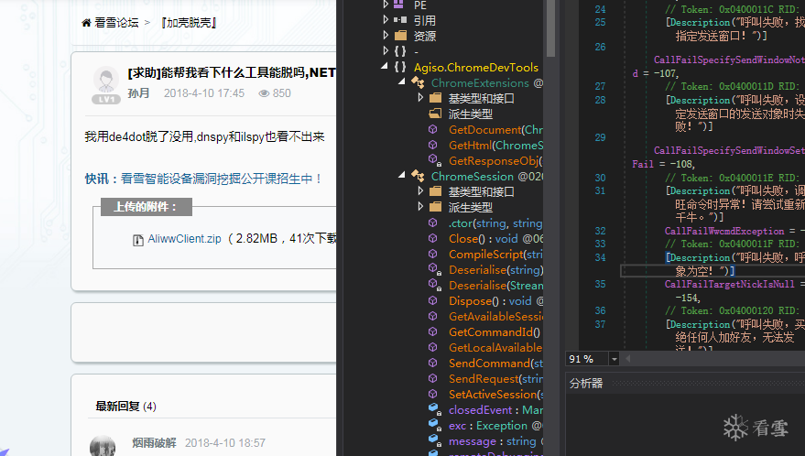This screenshot has height=456, width=805.
Task: Open the profile of replier 烟雨破解
Action: 154,442
